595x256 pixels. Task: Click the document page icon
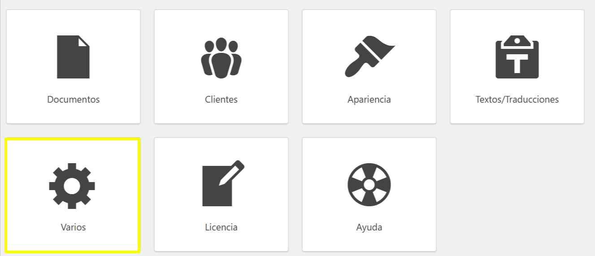coord(73,57)
